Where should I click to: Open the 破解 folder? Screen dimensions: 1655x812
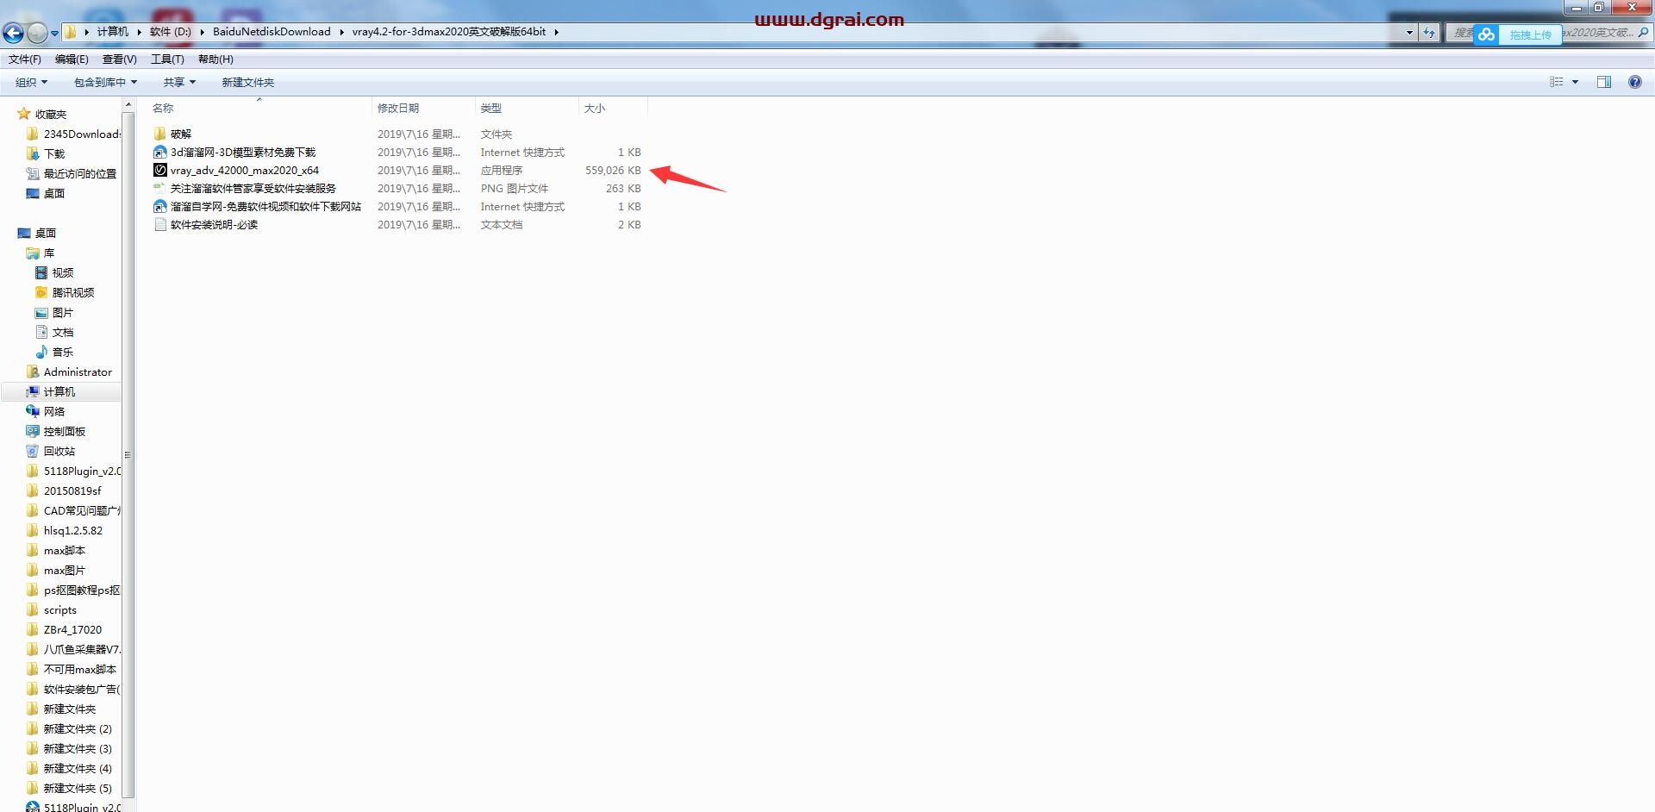click(180, 134)
